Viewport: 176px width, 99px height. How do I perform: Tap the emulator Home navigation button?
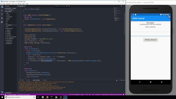point(150,82)
